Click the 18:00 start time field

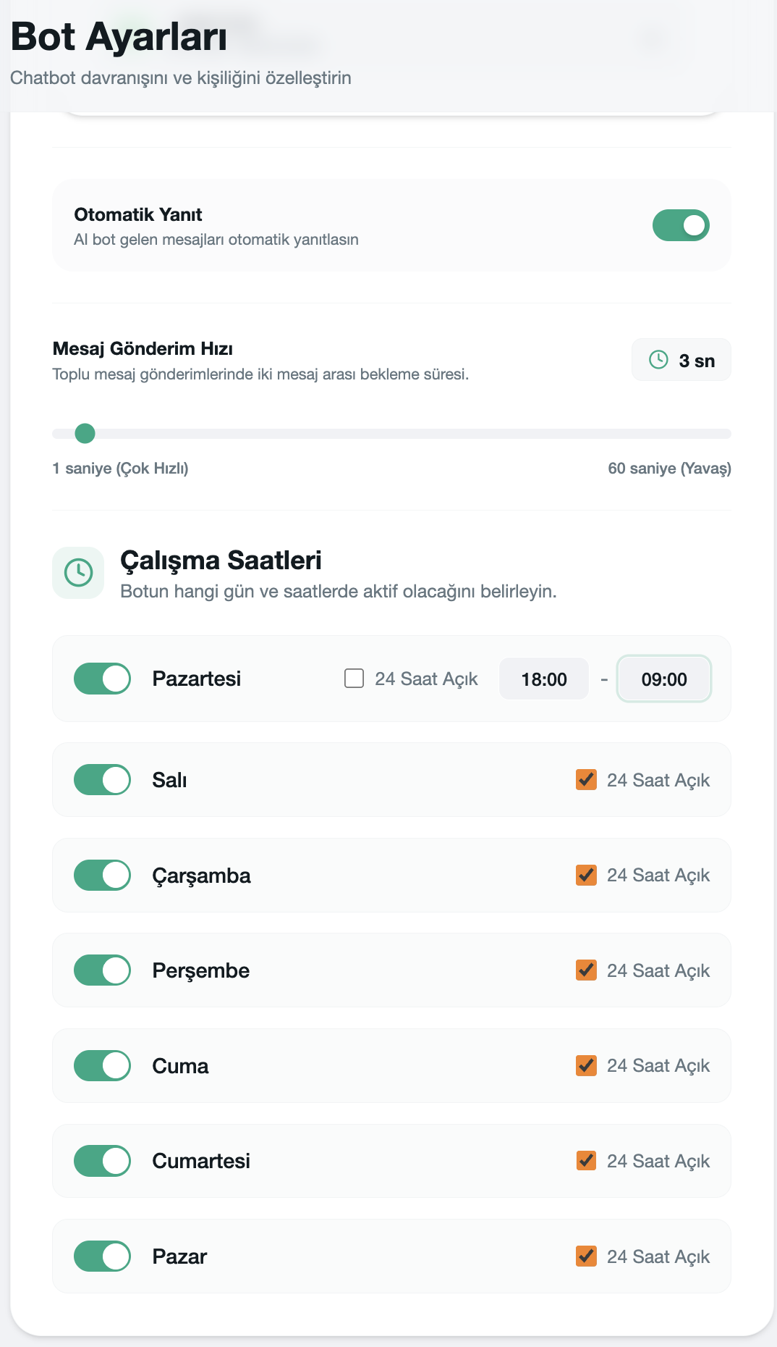coord(544,679)
